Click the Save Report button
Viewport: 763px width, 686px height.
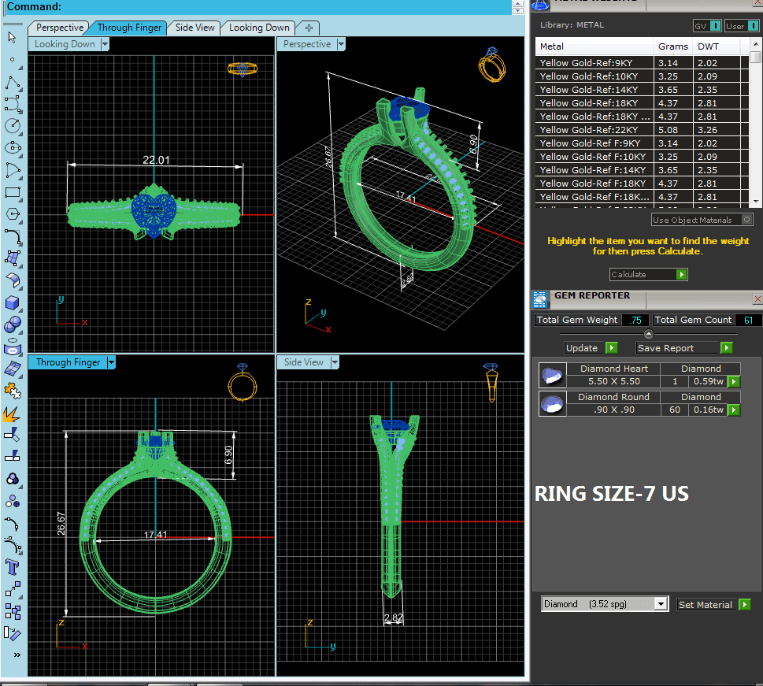[x=684, y=347]
